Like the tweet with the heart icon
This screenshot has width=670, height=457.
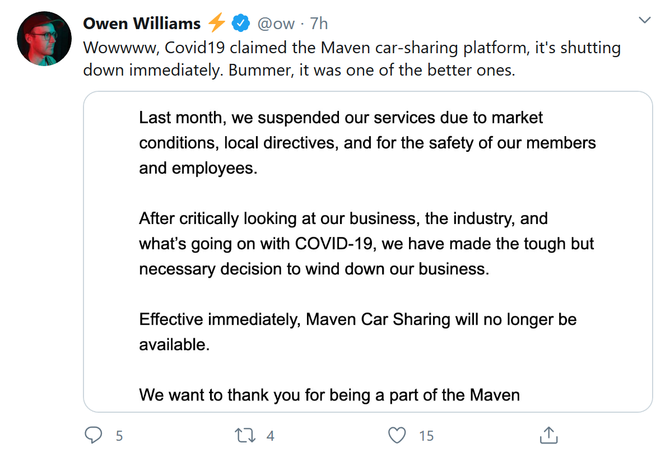(397, 435)
